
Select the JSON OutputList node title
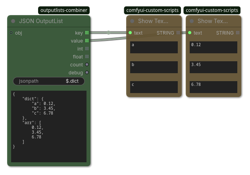[x=41, y=21]
